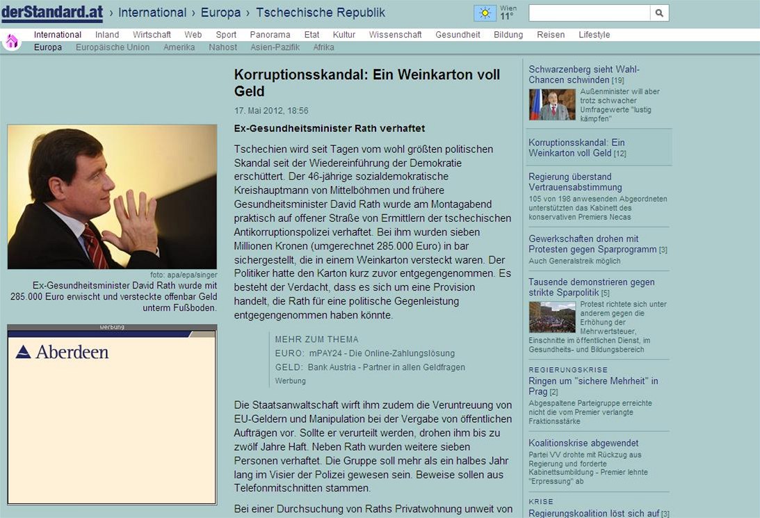Click the David Rath article photo
This screenshot has height=518, width=760.
tap(112, 197)
